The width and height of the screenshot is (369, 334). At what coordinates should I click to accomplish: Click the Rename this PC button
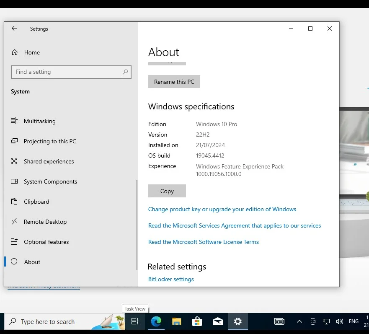point(174,81)
